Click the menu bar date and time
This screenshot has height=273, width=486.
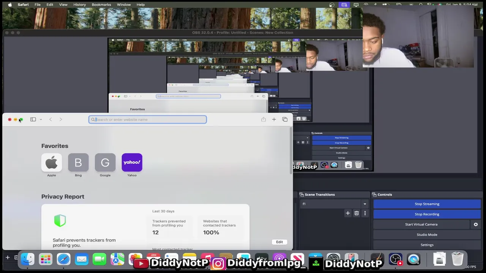462,5
